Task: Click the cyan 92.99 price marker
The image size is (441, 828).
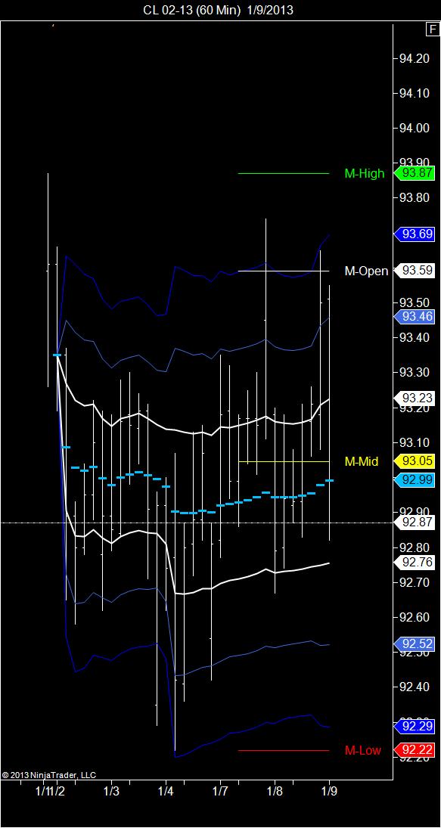Action: coord(415,480)
